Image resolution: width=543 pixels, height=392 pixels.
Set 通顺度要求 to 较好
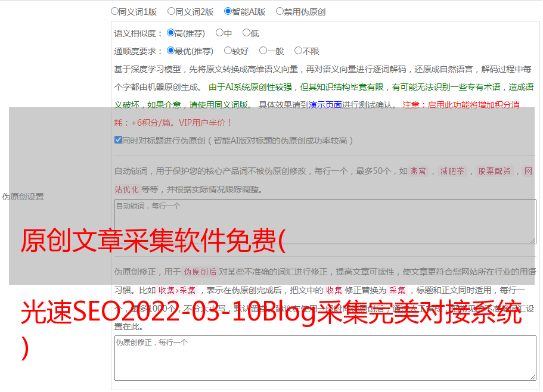[228, 51]
